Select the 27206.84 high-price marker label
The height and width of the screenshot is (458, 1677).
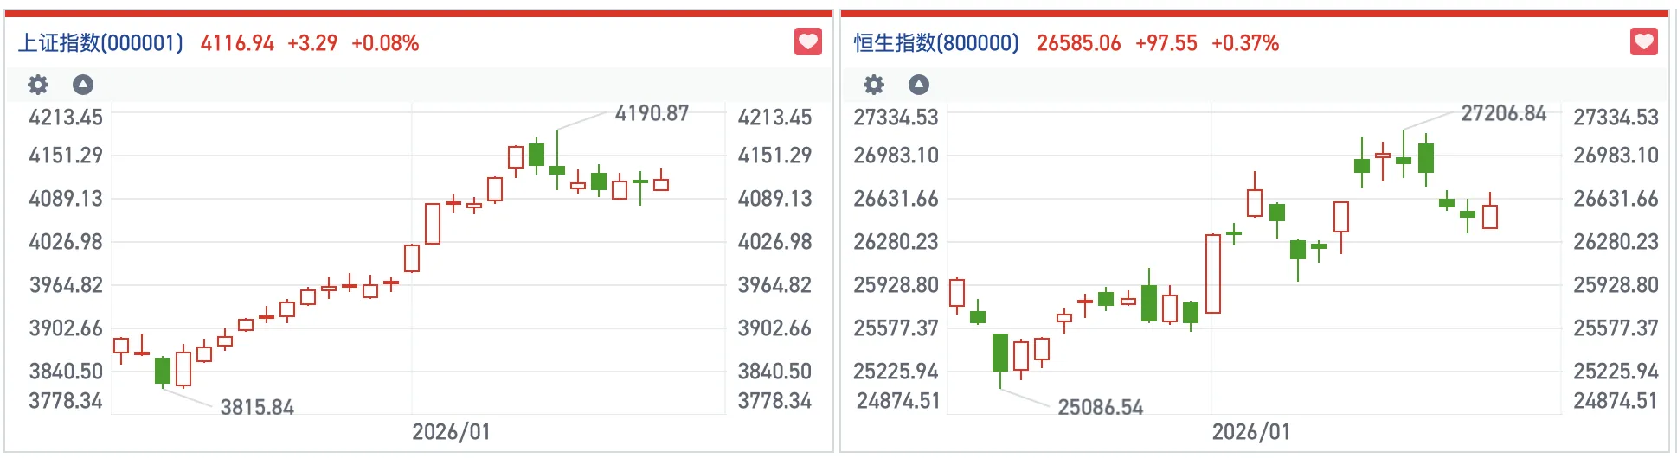click(1503, 113)
